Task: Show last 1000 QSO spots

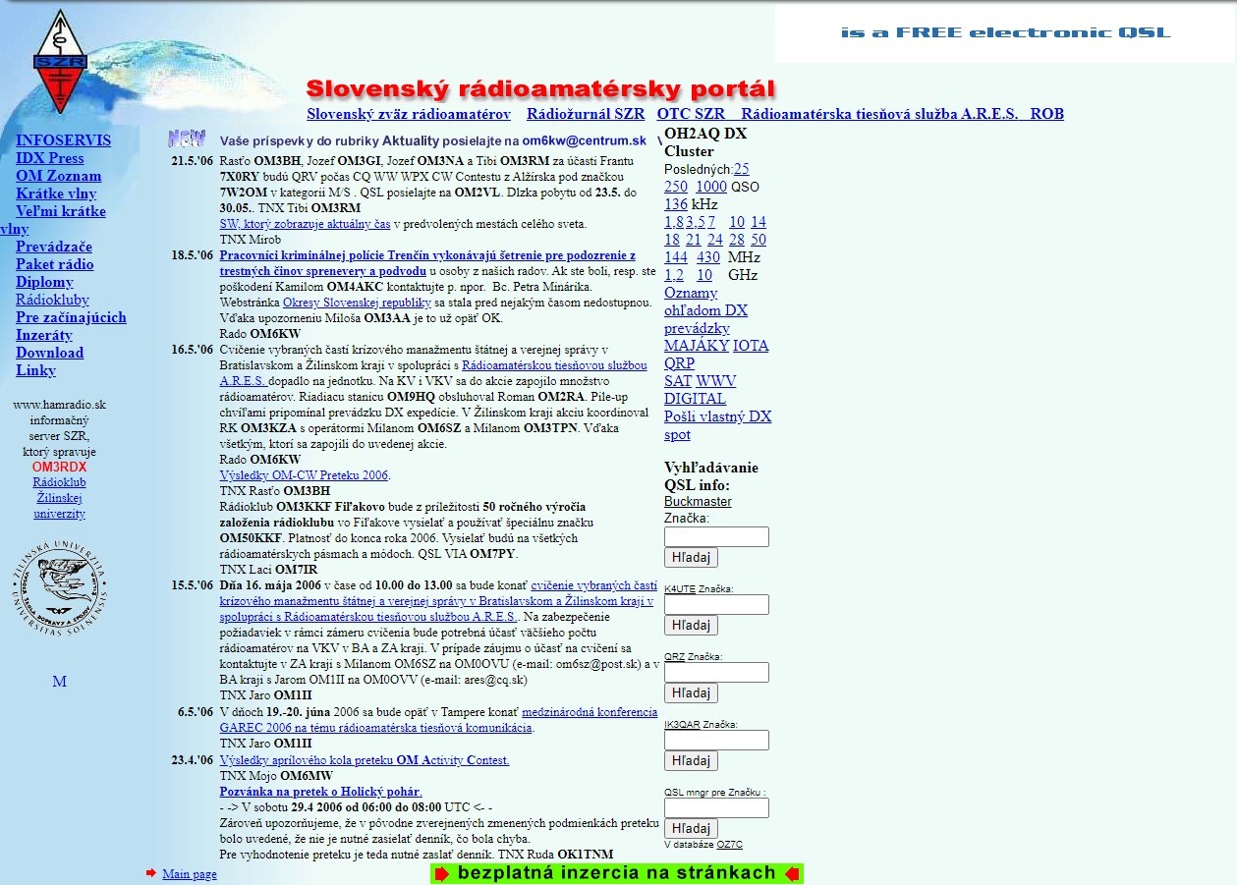Action: click(x=711, y=187)
